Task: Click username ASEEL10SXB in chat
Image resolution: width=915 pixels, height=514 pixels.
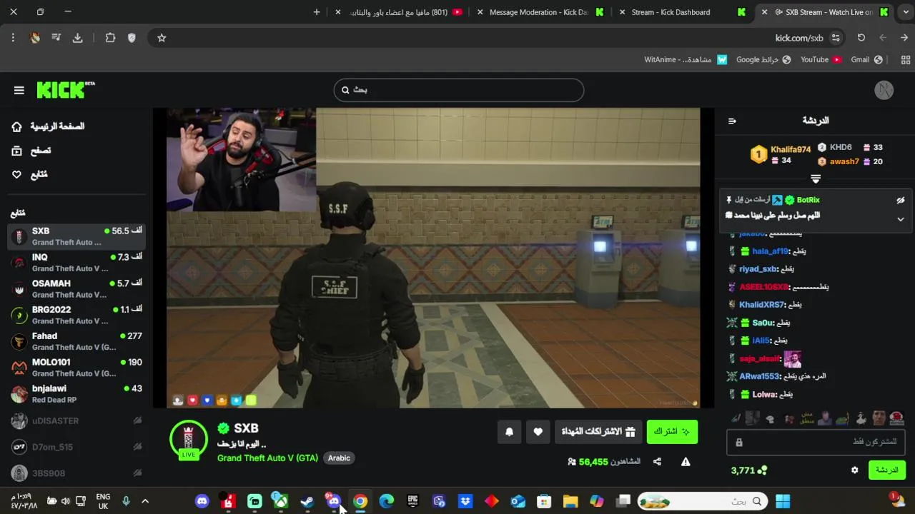Action: point(764,287)
